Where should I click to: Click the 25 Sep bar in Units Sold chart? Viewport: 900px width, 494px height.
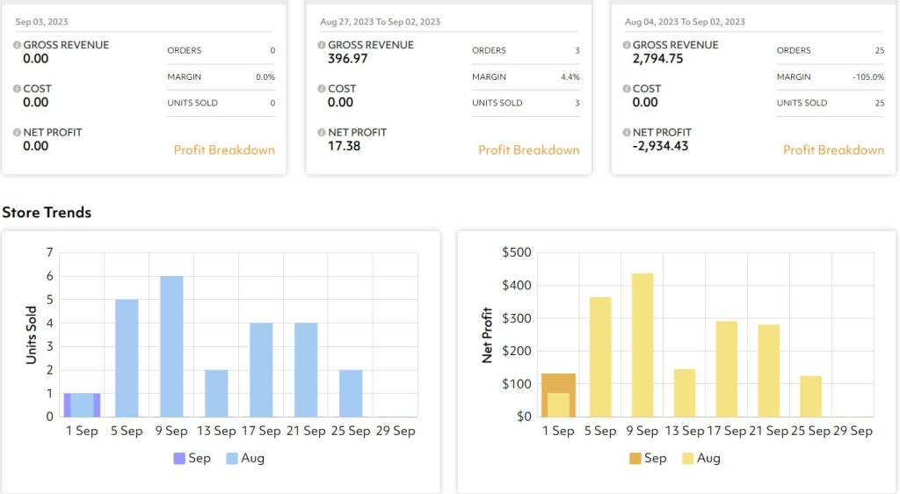point(351,394)
